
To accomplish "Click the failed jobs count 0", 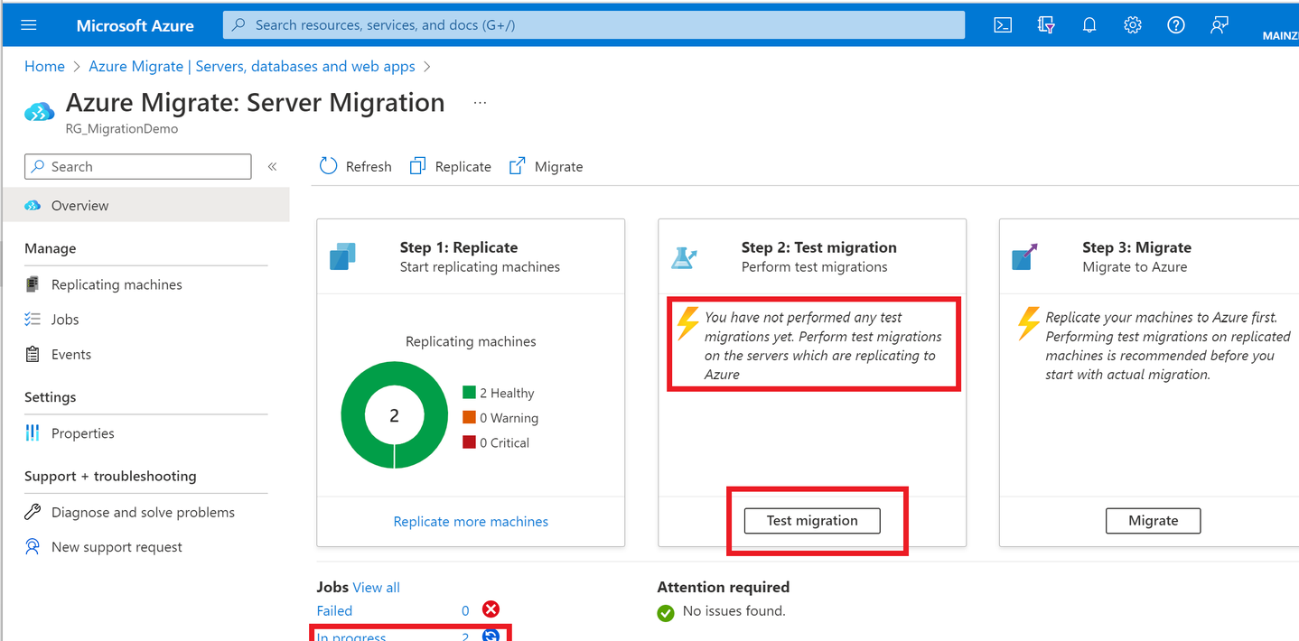I will tap(465, 611).
